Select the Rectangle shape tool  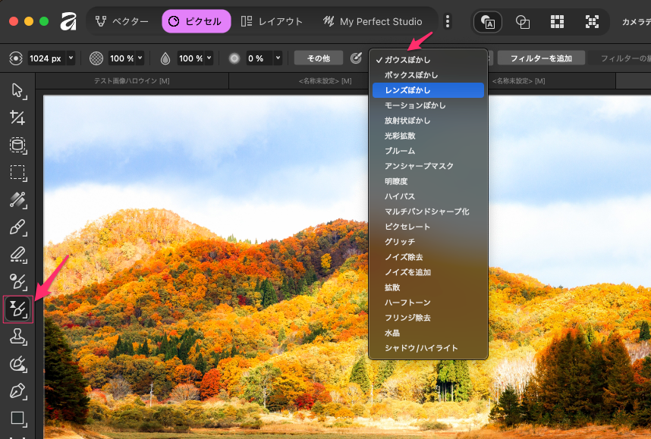17,418
